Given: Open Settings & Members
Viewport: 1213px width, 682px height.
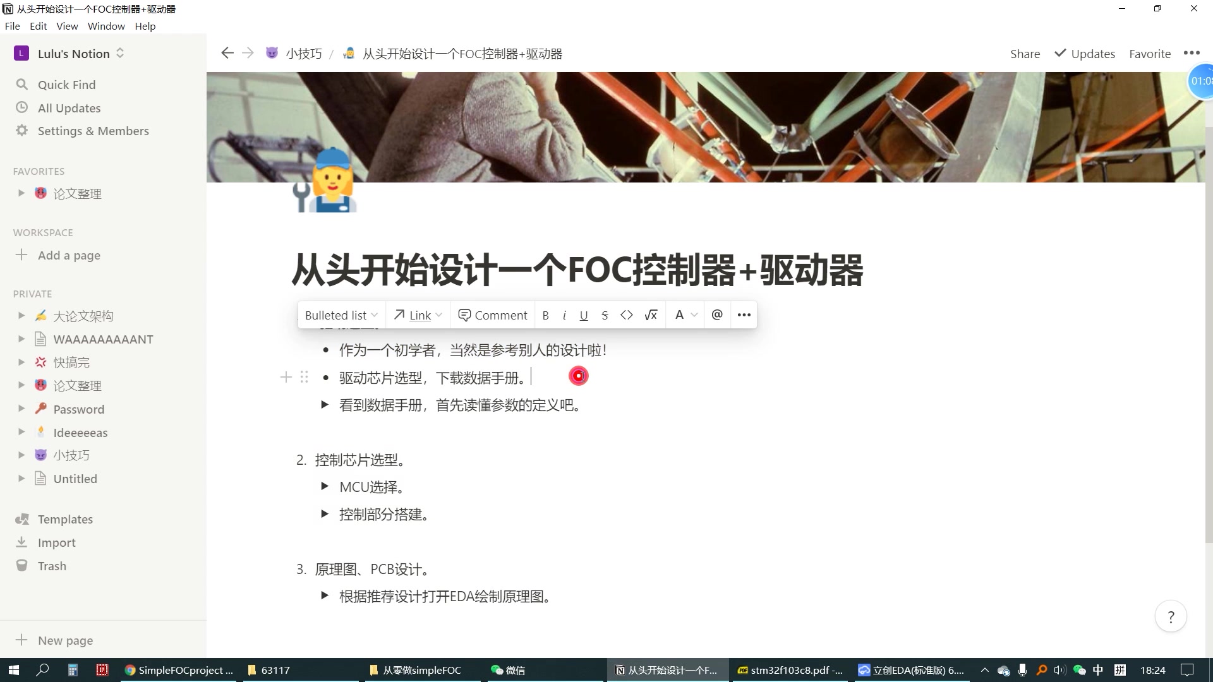Looking at the screenshot, I should pos(93,131).
